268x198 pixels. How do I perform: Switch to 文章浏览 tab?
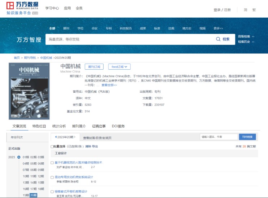pyautogui.click(x=19, y=126)
